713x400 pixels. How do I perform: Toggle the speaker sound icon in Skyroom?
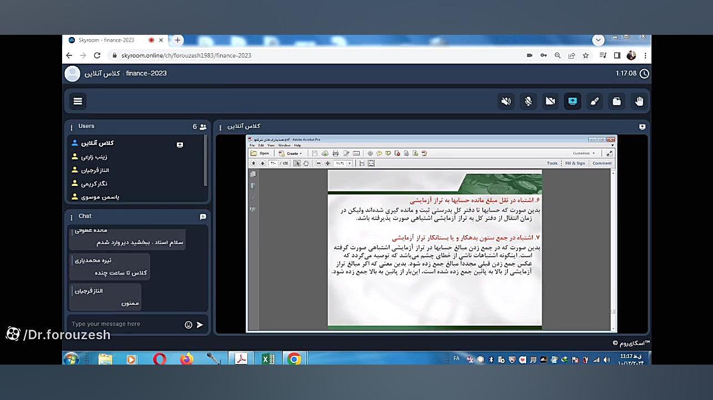pos(506,101)
